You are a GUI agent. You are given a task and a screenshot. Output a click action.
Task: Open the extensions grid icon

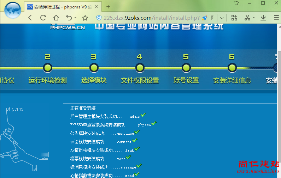[234, 18]
